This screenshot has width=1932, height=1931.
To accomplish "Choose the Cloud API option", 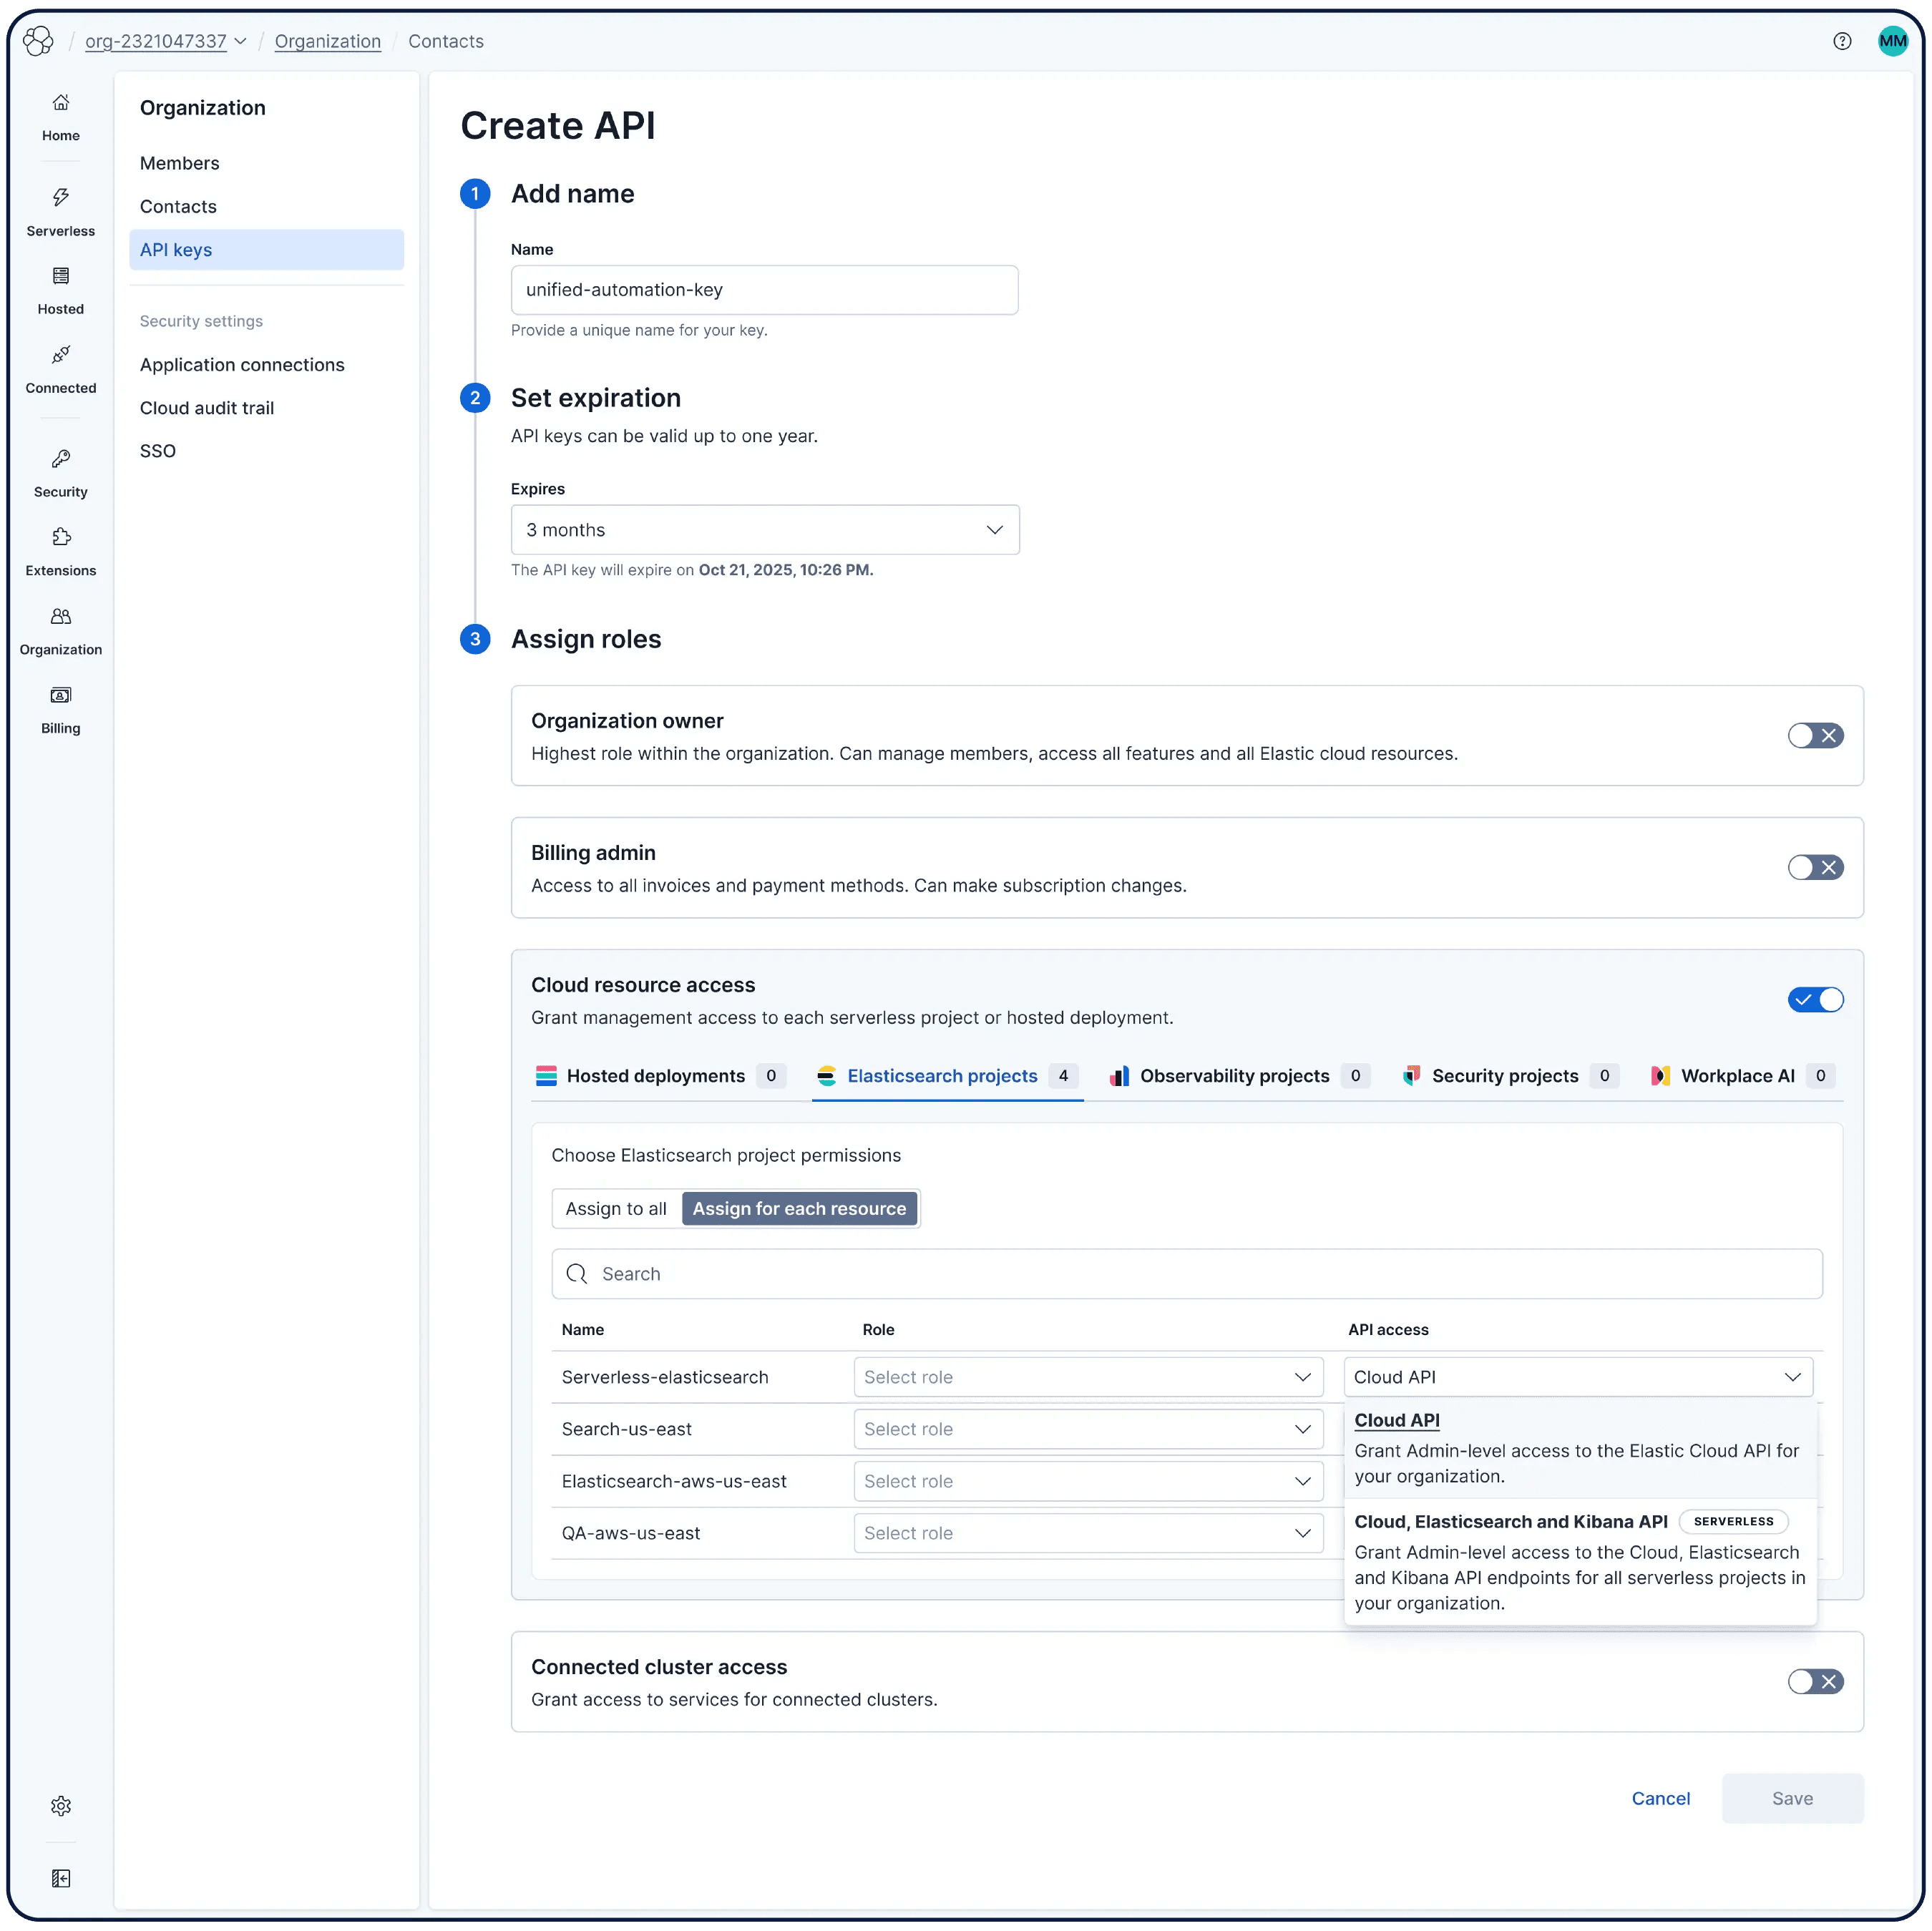I will coord(1580,1447).
